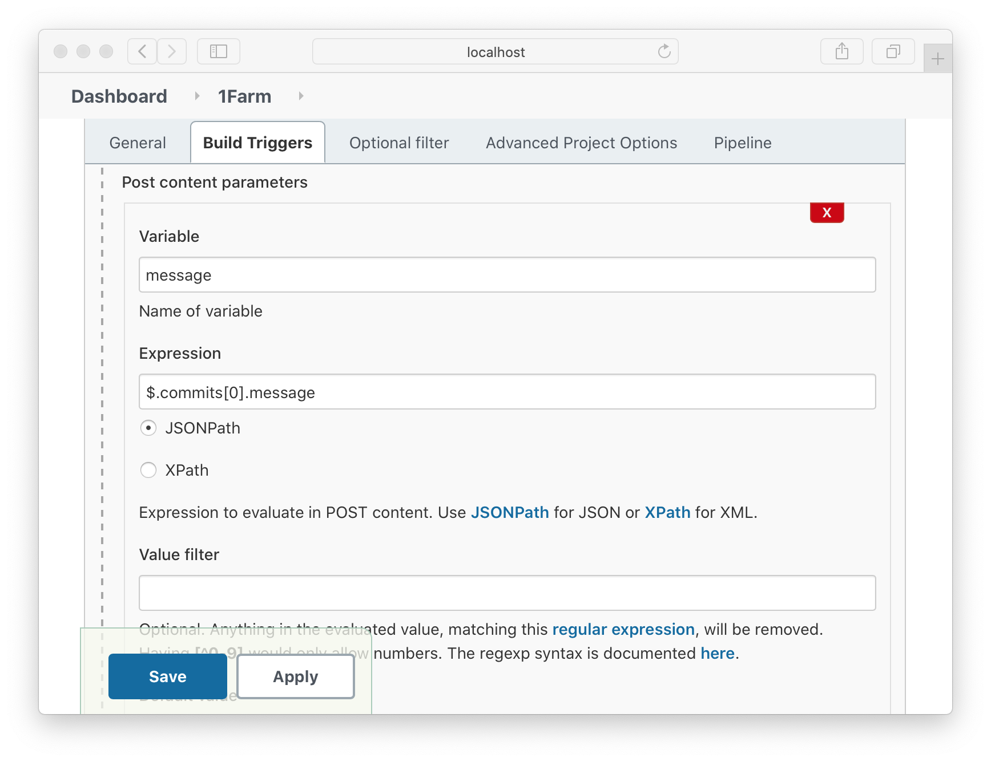Select the JSONPath radio button
Screen dimensions: 991x762
(148, 428)
